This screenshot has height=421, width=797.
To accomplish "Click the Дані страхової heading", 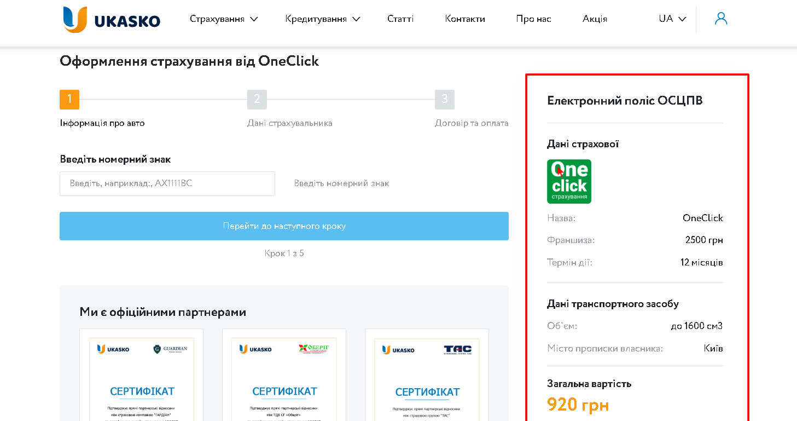I will pyautogui.click(x=583, y=144).
